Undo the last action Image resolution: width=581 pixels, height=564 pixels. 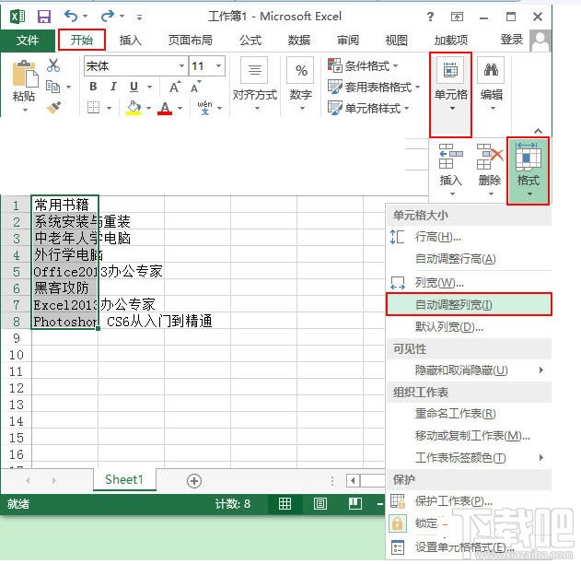click(x=71, y=17)
